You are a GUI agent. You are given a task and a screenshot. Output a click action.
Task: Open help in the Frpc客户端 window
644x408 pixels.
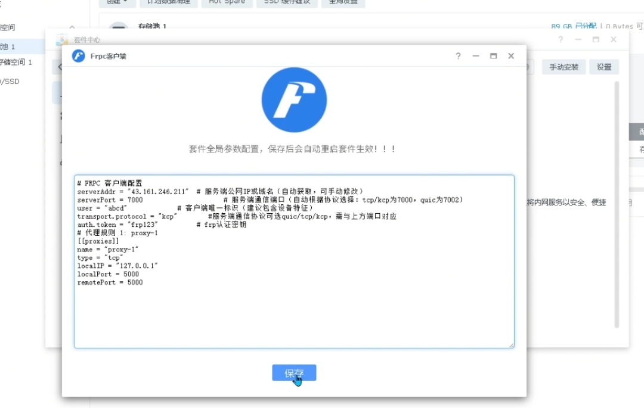point(459,56)
